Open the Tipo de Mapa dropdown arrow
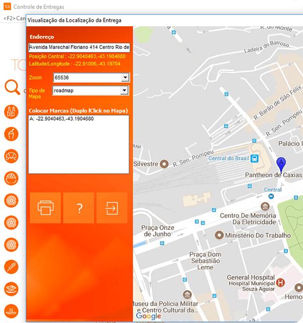The height and width of the screenshot is (323, 303). (x=124, y=90)
